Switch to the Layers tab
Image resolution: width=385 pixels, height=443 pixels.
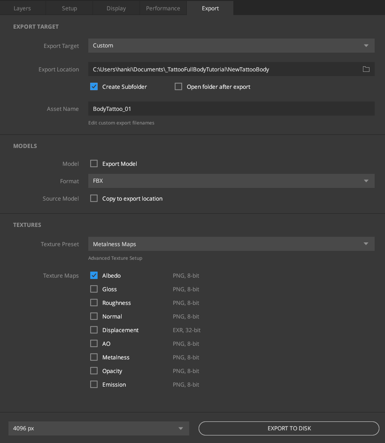point(22,8)
